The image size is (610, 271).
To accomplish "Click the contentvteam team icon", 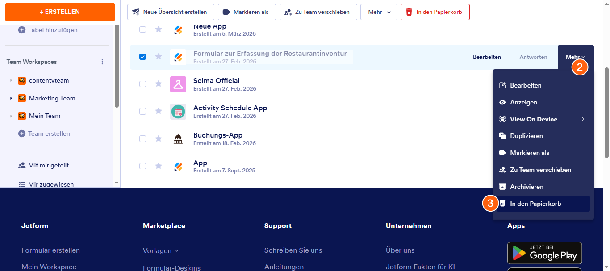I will (22, 81).
